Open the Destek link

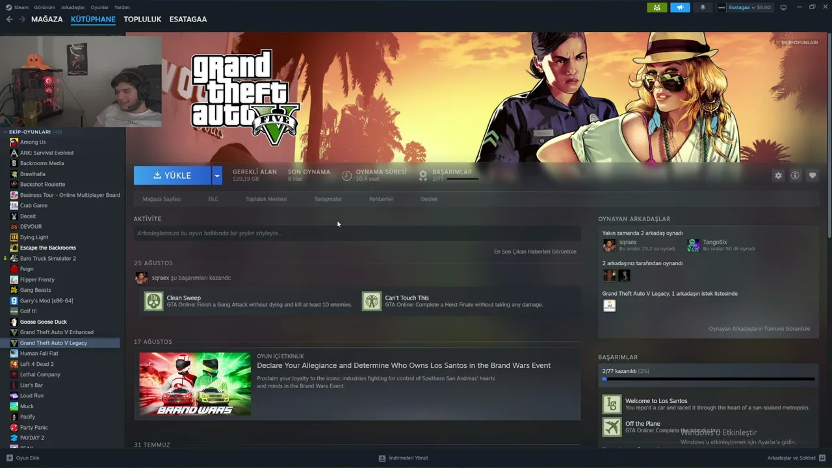(429, 199)
